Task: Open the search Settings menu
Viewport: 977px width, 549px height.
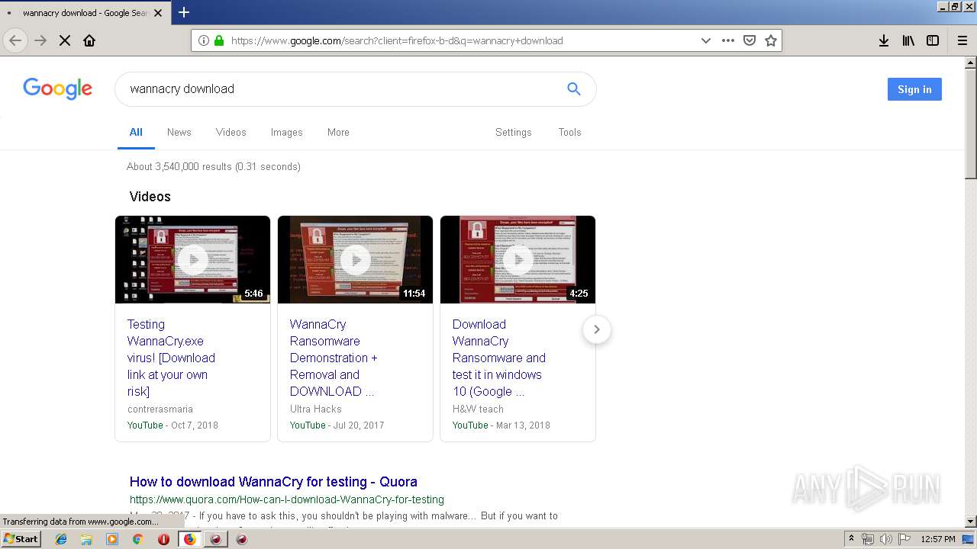Action: pyautogui.click(x=513, y=132)
